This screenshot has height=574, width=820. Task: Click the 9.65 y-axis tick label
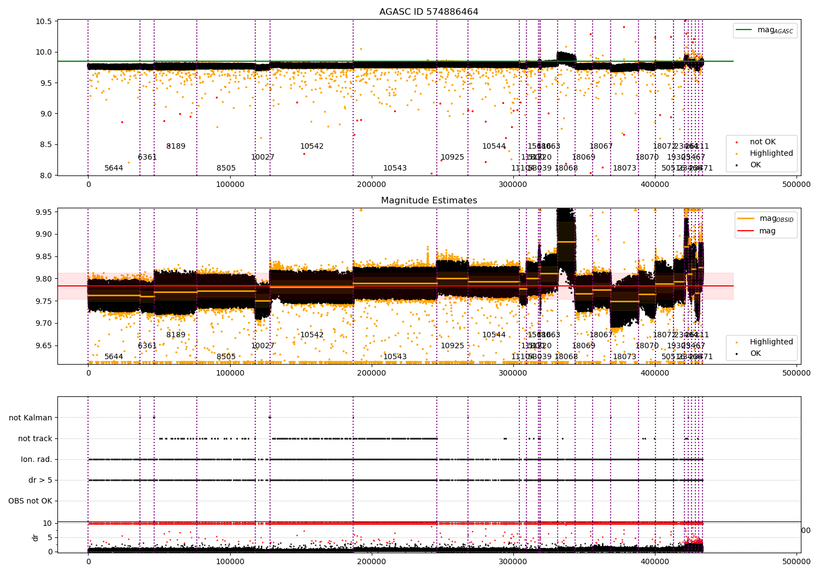[43, 345]
